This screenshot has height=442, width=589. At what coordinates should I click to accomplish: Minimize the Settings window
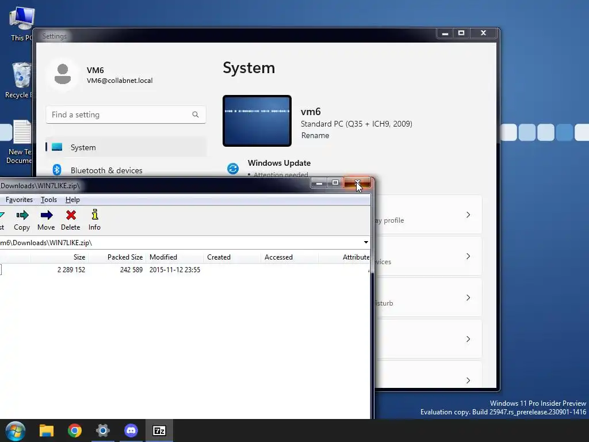pyautogui.click(x=445, y=33)
